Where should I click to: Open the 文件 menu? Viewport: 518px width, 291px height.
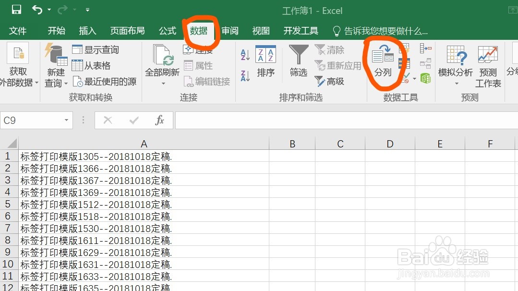18,31
